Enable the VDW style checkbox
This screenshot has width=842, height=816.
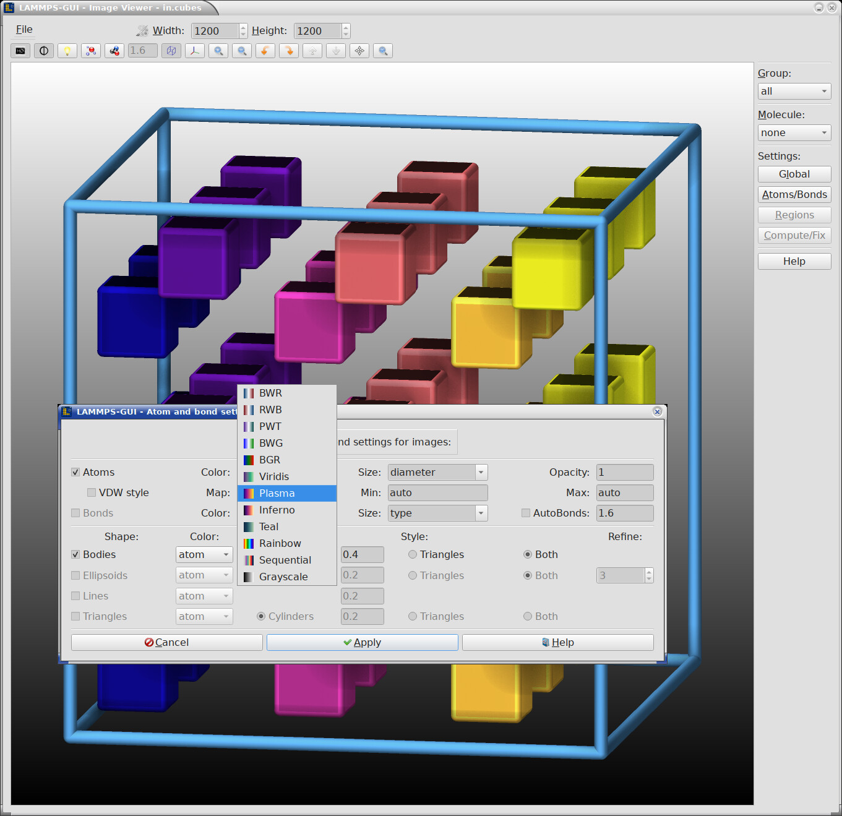coord(92,492)
